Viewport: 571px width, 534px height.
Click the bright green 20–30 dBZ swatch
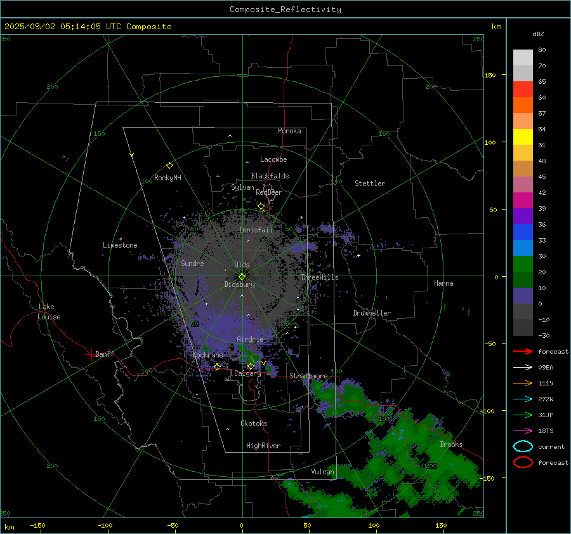[x=523, y=264]
